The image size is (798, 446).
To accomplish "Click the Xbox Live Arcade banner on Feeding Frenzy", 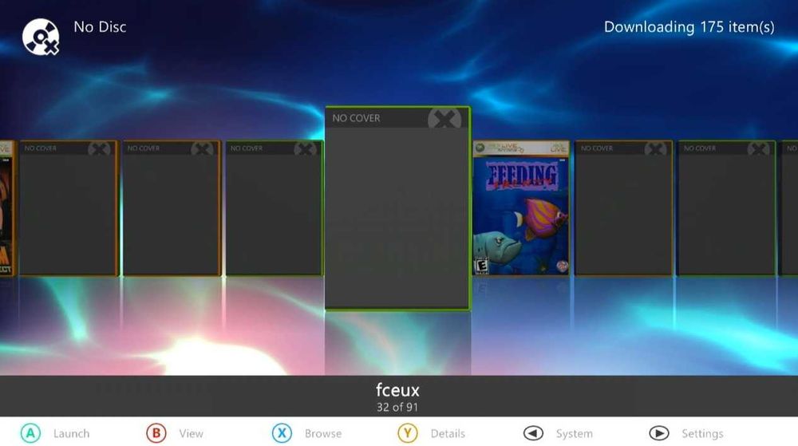I will coord(521,148).
